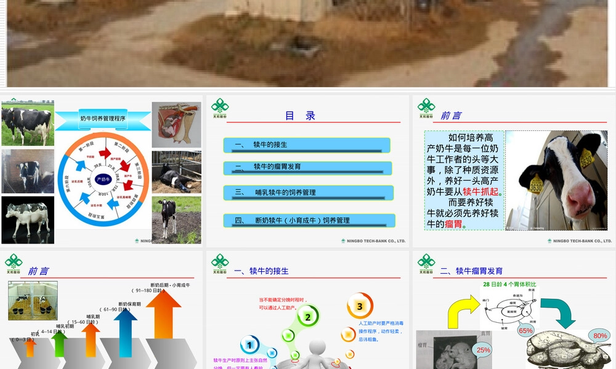Click the 65% callout bubble
The width and height of the screenshot is (616, 369).
[525, 330]
